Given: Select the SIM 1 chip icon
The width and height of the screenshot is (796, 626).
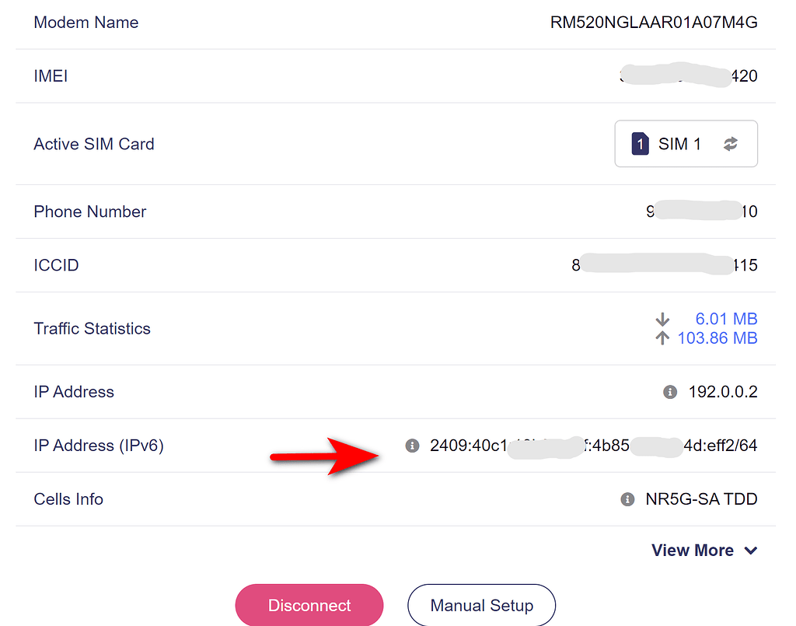Looking at the screenshot, I should [x=639, y=144].
